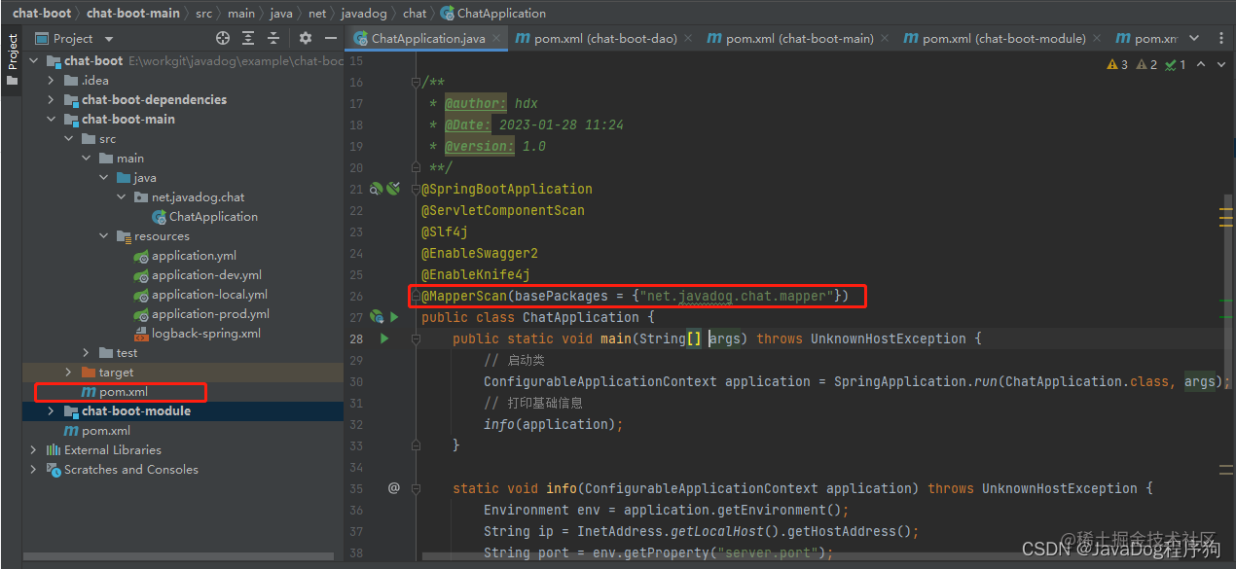Click the Spring bean gutter icon at @SpringBootApplication
This screenshot has width=1236, height=569.
pyautogui.click(x=377, y=189)
